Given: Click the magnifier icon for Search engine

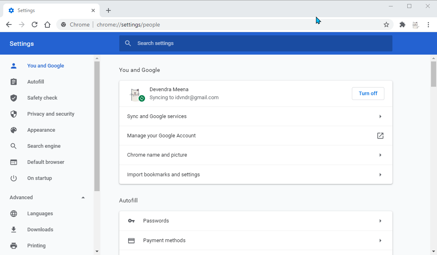Looking at the screenshot, I should [x=13, y=146].
